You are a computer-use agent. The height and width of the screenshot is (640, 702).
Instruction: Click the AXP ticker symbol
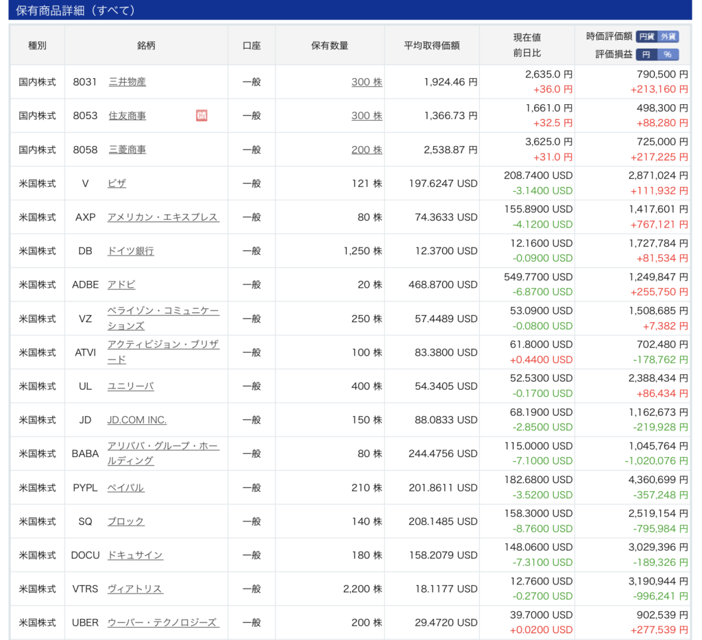85,217
